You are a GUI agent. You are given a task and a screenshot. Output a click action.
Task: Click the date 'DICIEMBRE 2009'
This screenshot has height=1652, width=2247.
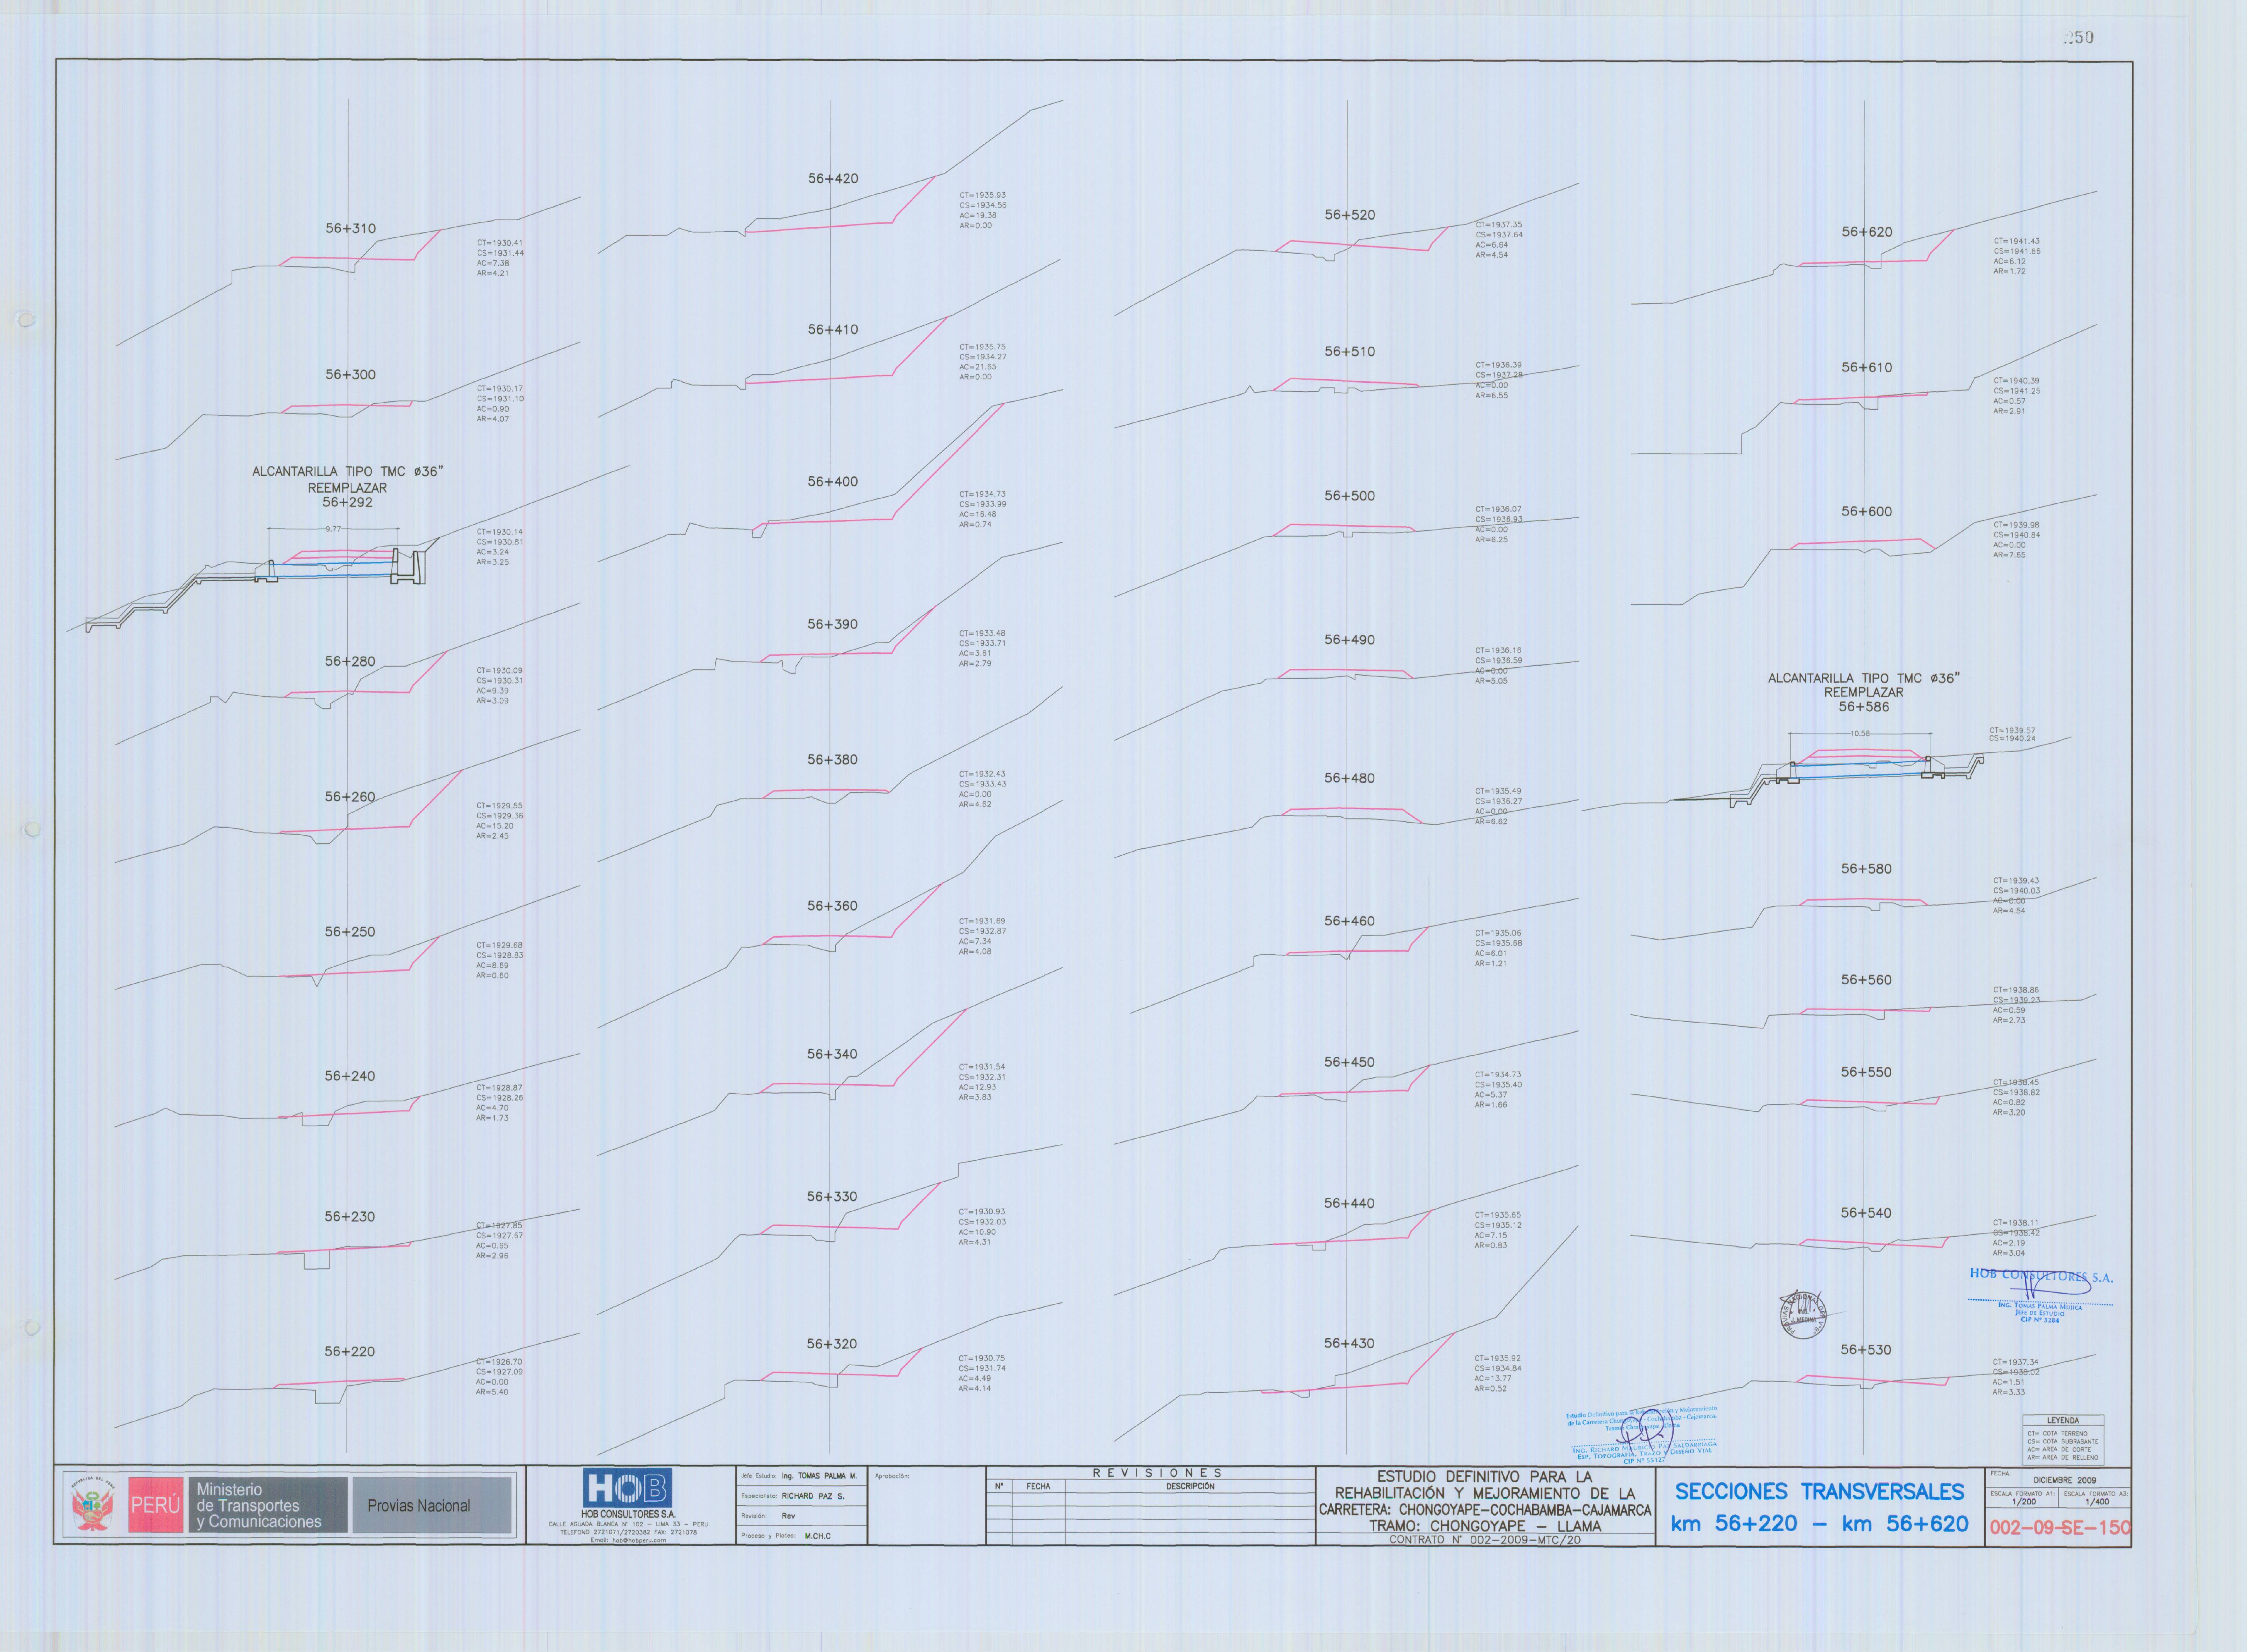2065,1480
